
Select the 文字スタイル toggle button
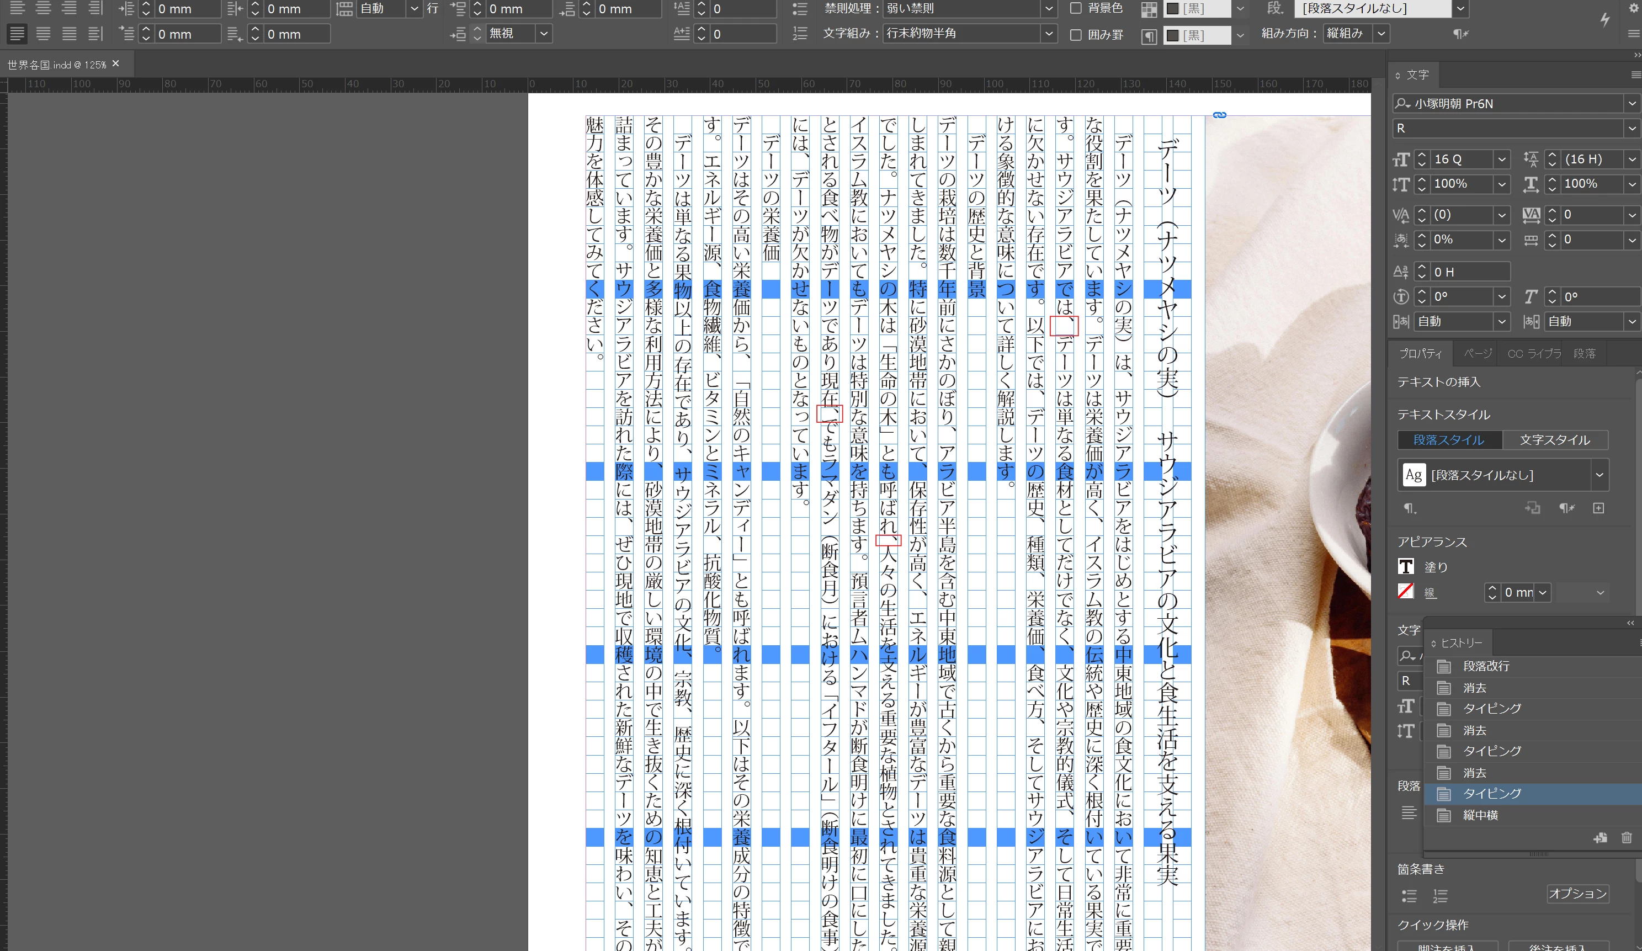pyautogui.click(x=1555, y=440)
